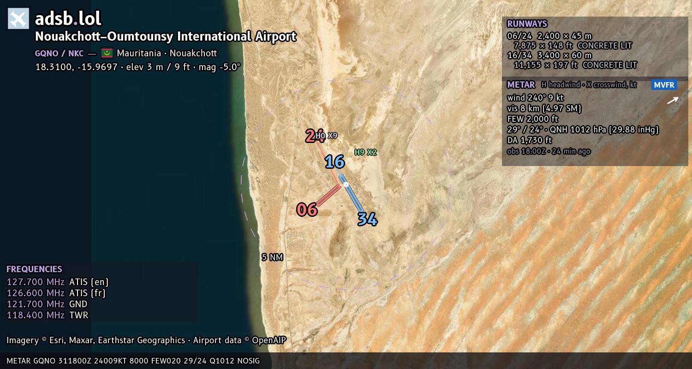
Task: Click the DA 1,730 ft density altitude
Action: point(529,140)
